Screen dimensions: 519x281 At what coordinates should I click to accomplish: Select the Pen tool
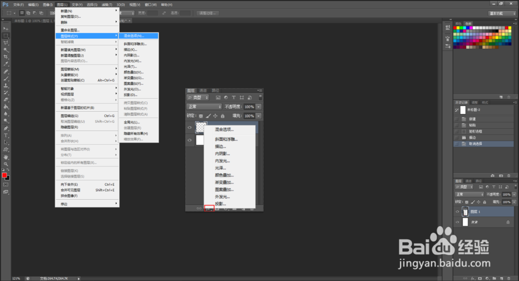point(6,128)
